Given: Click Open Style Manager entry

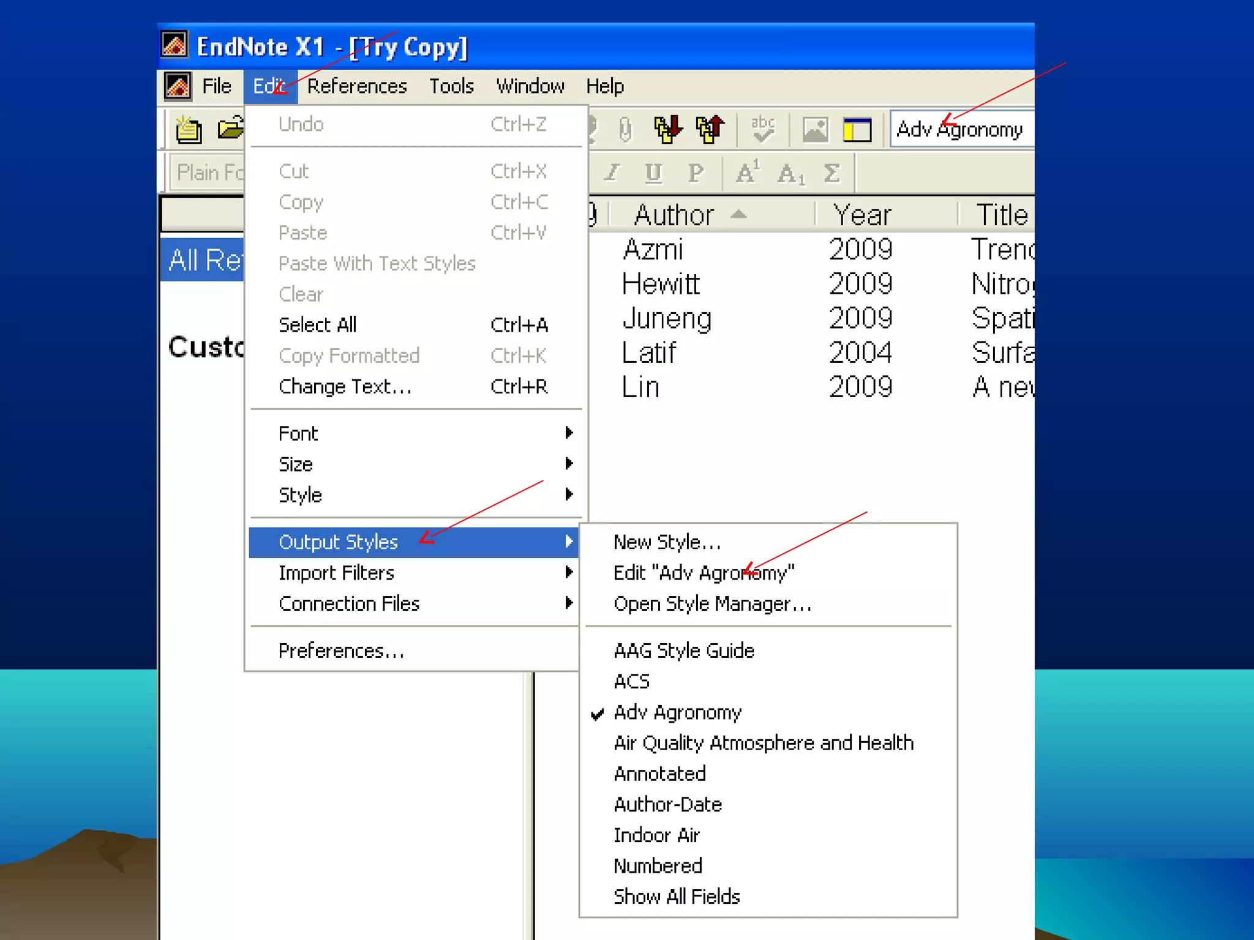Looking at the screenshot, I should 712,604.
